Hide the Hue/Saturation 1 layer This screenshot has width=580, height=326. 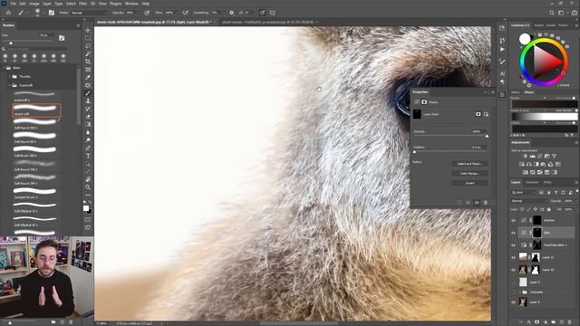(x=513, y=245)
